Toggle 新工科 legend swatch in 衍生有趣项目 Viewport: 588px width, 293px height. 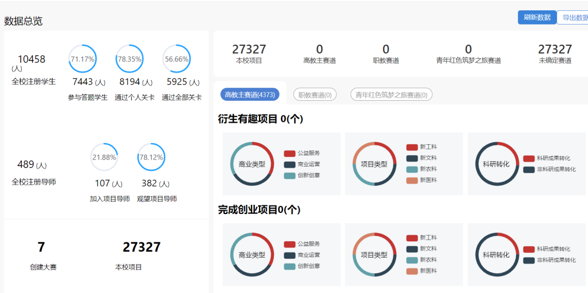pyautogui.click(x=412, y=147)
